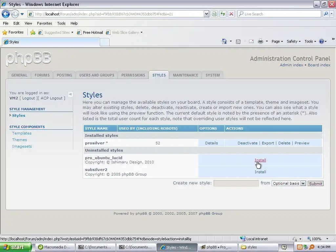The height and width of the screenshot is (252, 336).
Task: Open Details for prosilver style
Action: click(x=211, y=143)
